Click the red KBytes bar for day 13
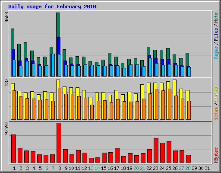The width and height of the screenshot is (221, 173). (x=91, y=160)
